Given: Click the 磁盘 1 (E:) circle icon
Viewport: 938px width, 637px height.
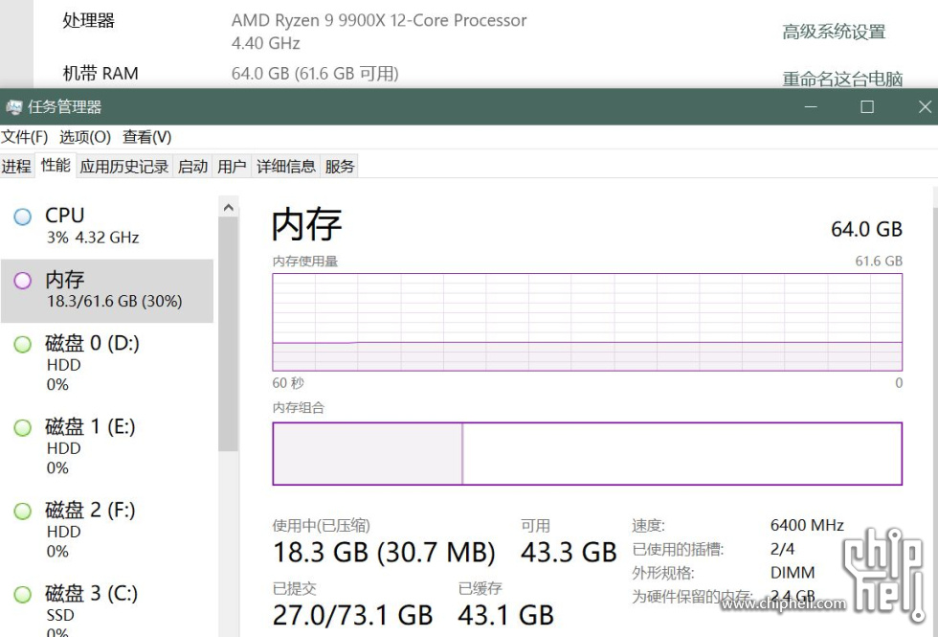Looking at the screenshot, I should [23, 427].
